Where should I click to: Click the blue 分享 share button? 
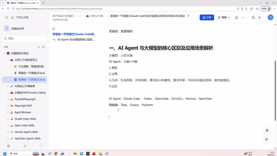tap(207, 17)
